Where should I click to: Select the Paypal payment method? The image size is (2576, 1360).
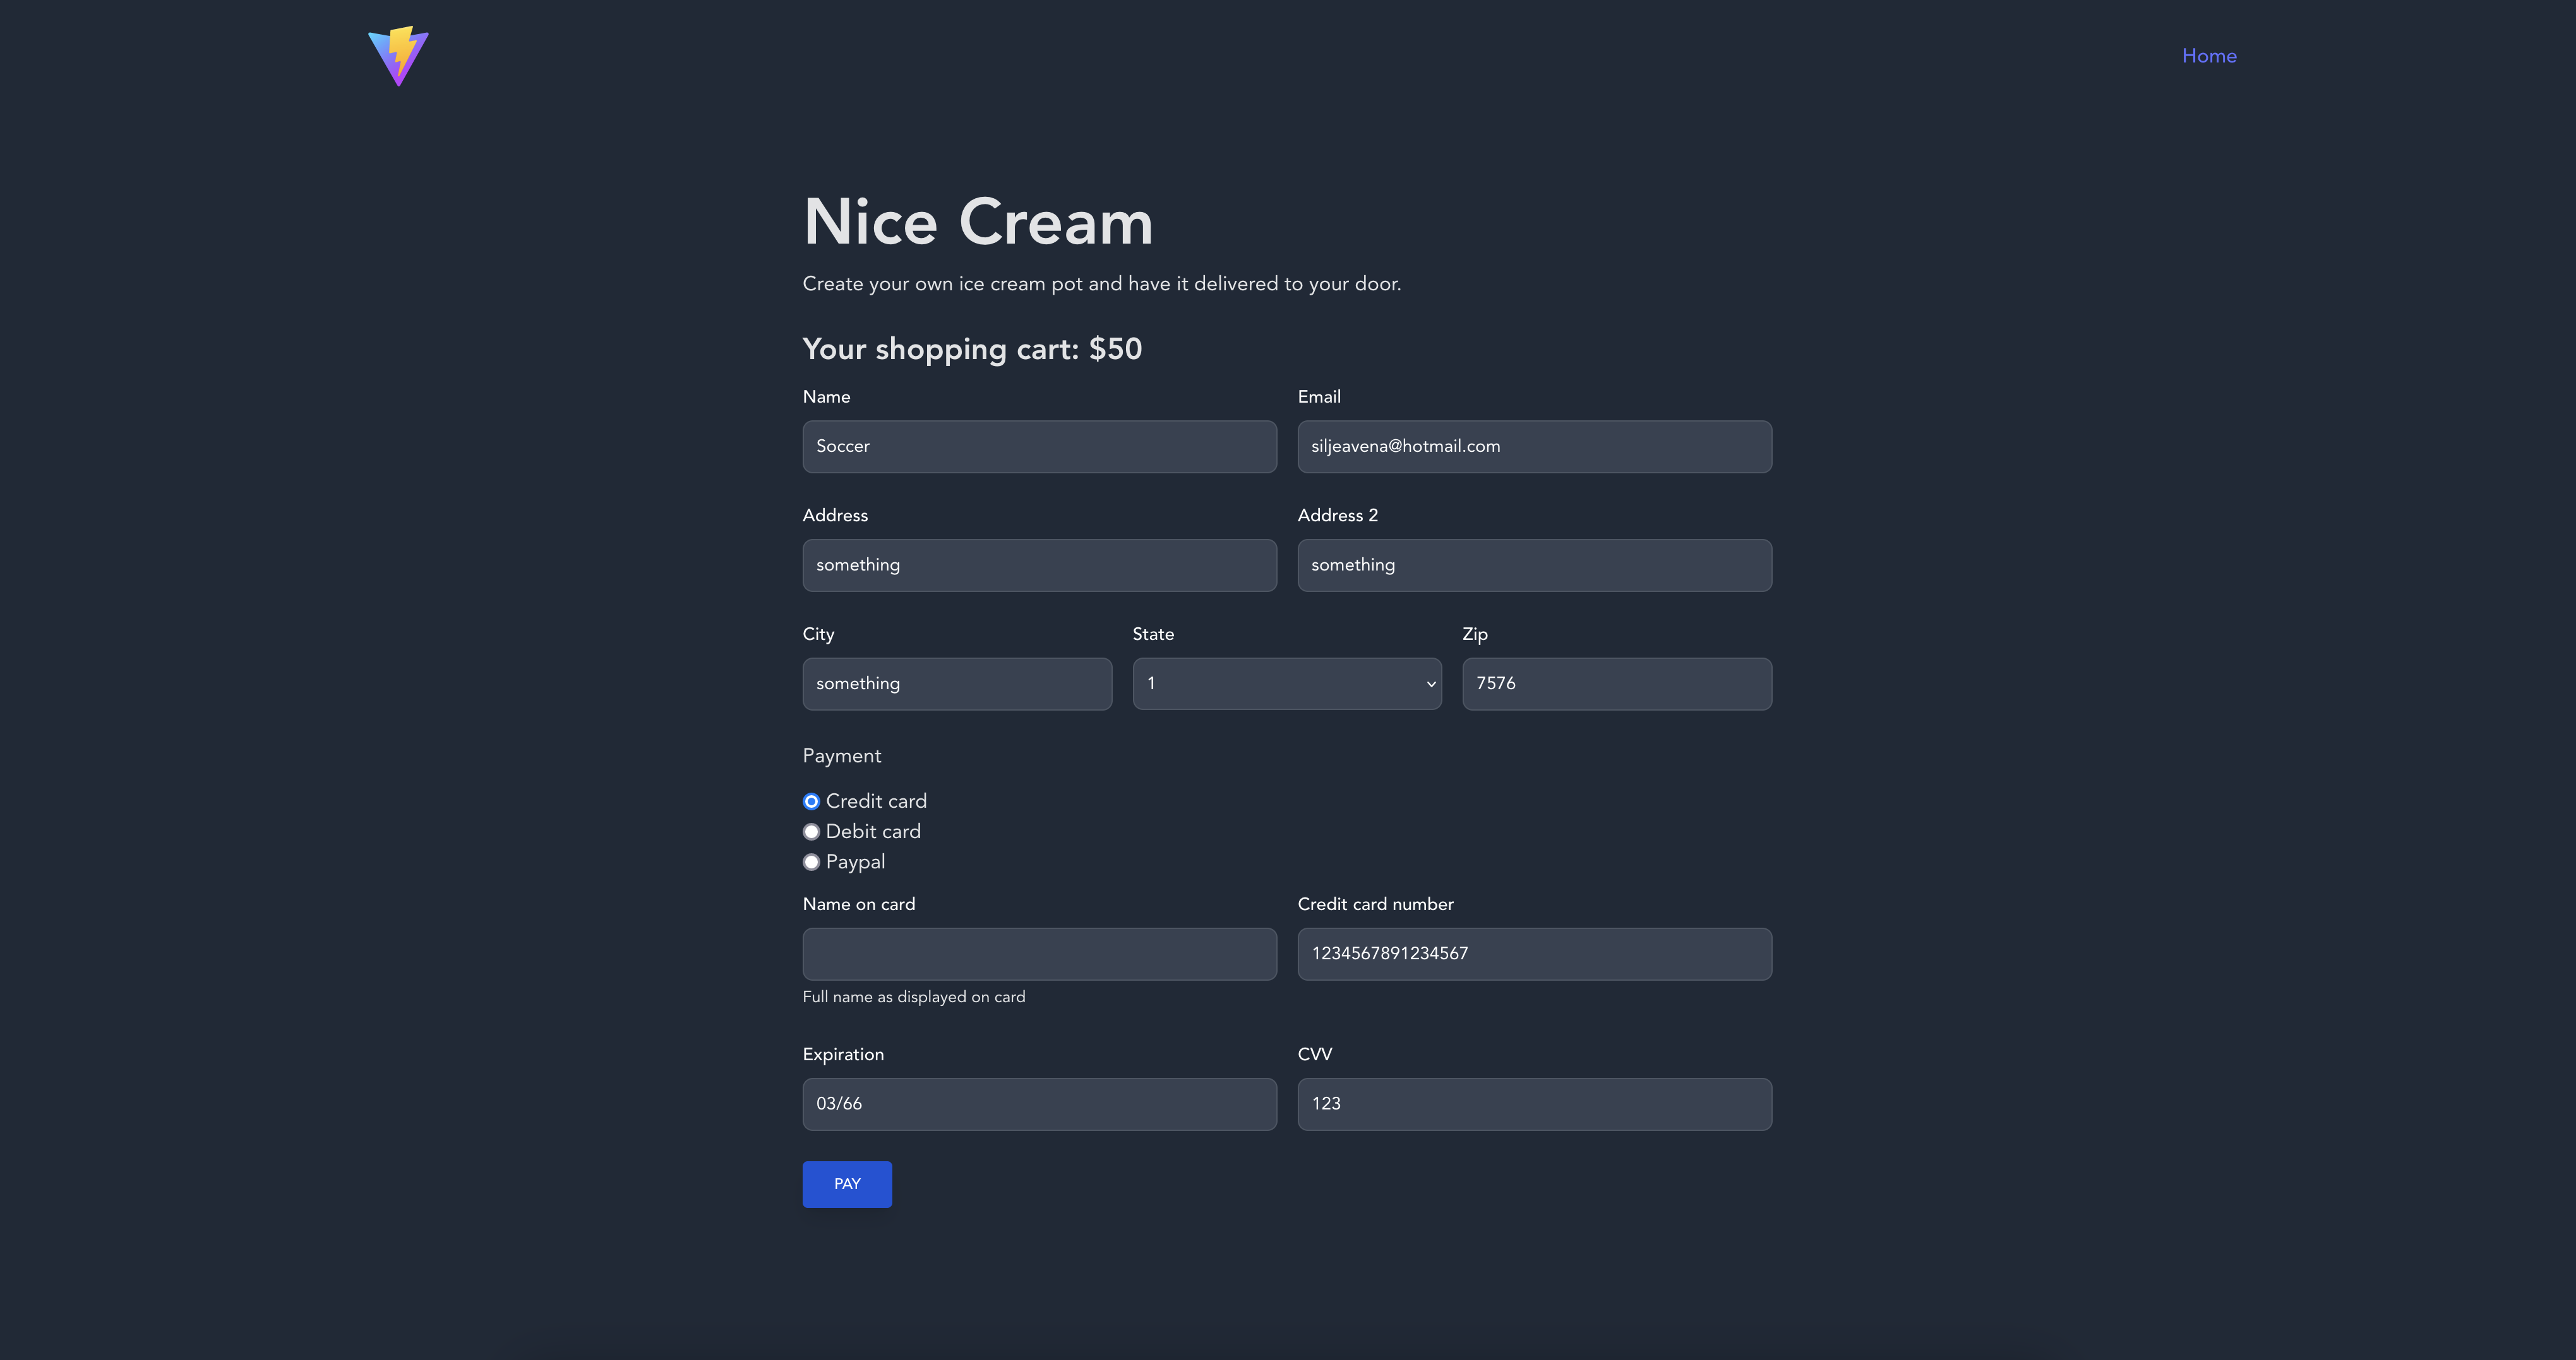[811, 861]
